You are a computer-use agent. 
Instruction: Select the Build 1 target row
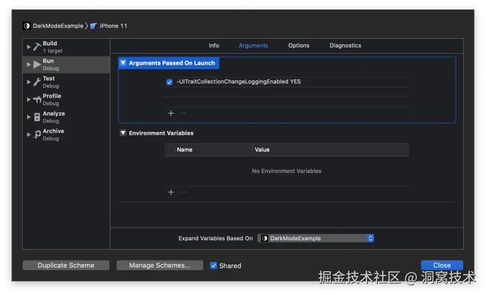click(66, 47)
